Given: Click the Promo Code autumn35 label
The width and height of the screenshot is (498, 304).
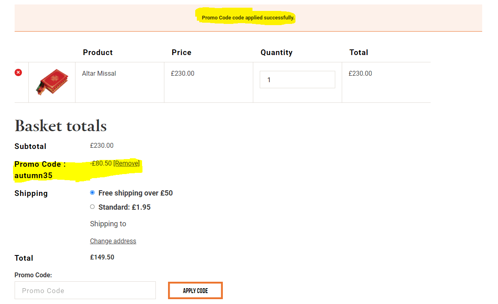Looking at the screenshot, I should click(x=40, y=170).
